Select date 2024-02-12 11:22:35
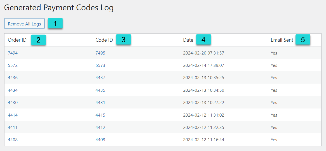The height and width of the screenshot is (151, 326). (x=203, y=127)
